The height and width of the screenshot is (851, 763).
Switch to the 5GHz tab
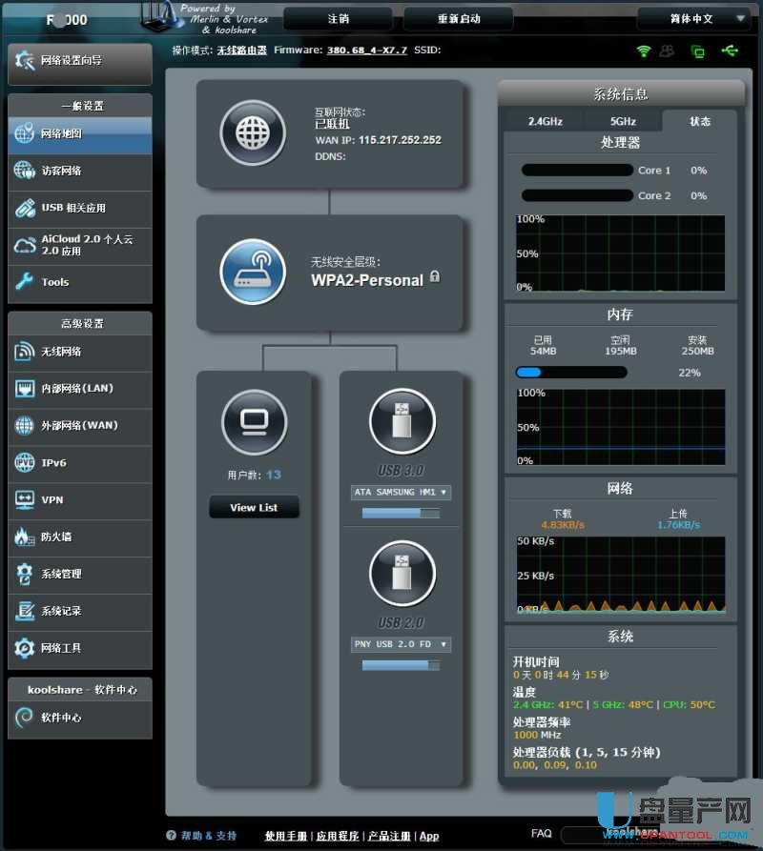point(623,121)
